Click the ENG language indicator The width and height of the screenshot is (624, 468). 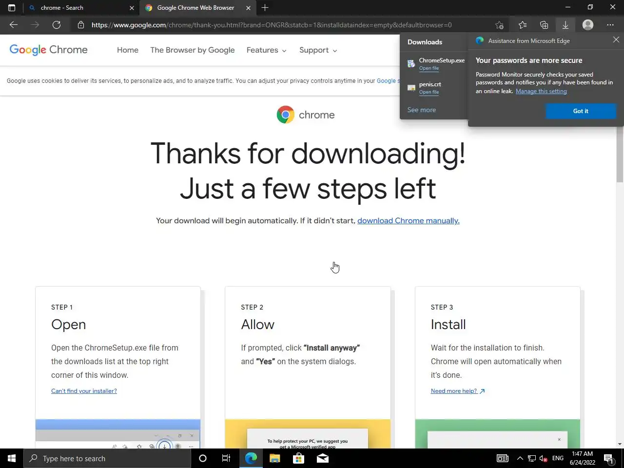(558, 458)
